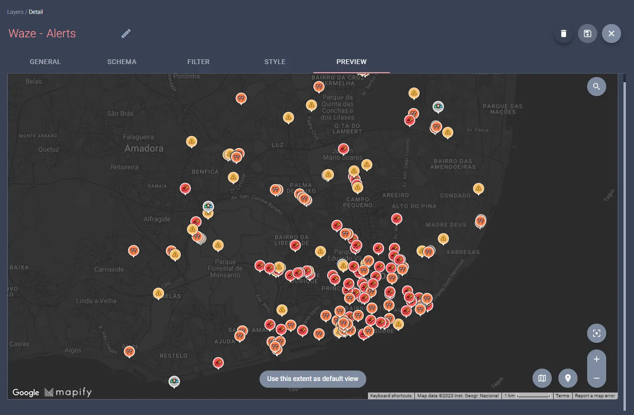Viewport: 634px width, 415px height.
Task: Select the orange marker left of Carnaxide
Action: pos(133,251)
